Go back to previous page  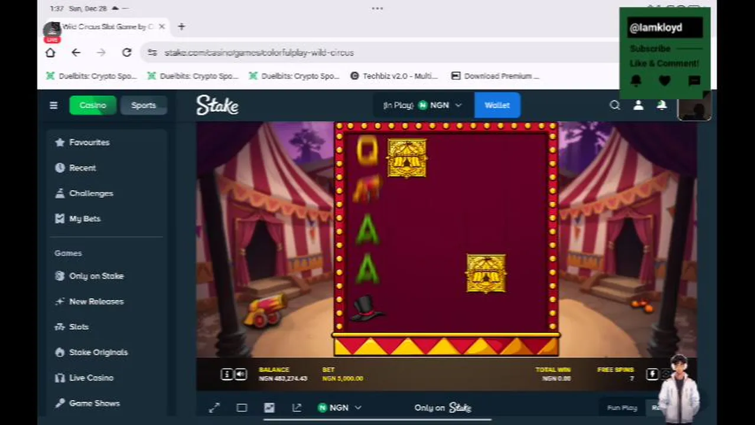click(76, 53)
